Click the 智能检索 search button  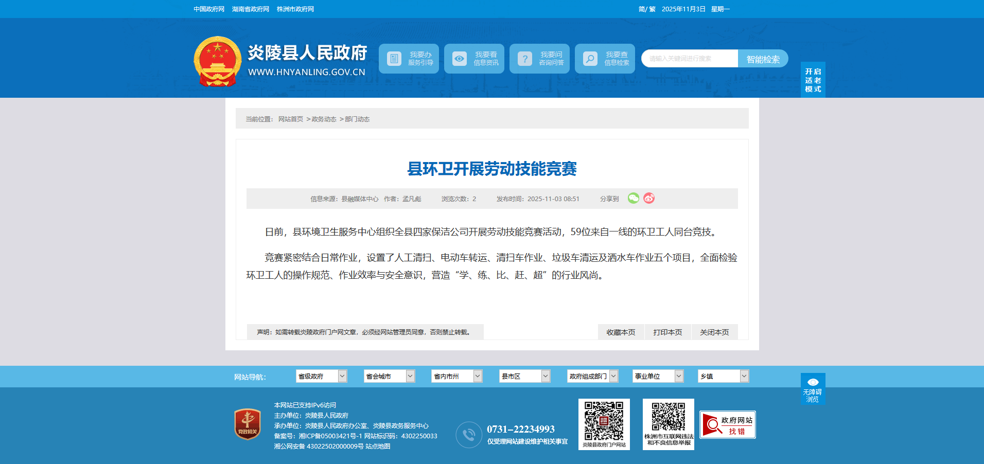(x=763, y=59)
